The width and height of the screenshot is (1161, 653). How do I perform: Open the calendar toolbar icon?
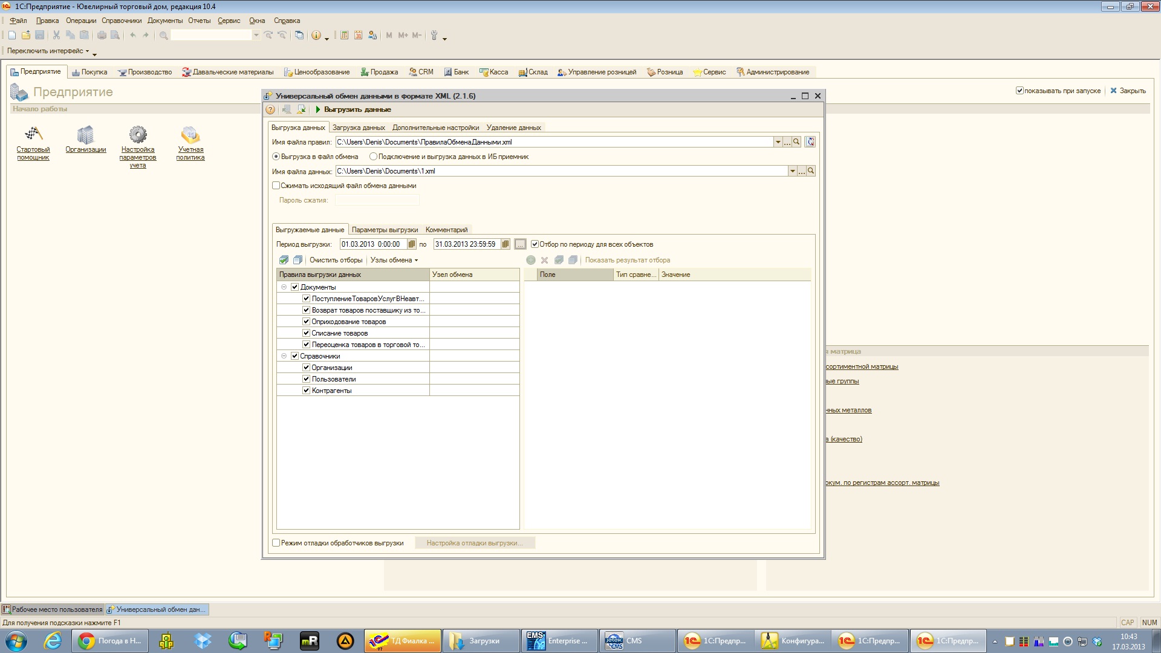[x=358, y=36]
